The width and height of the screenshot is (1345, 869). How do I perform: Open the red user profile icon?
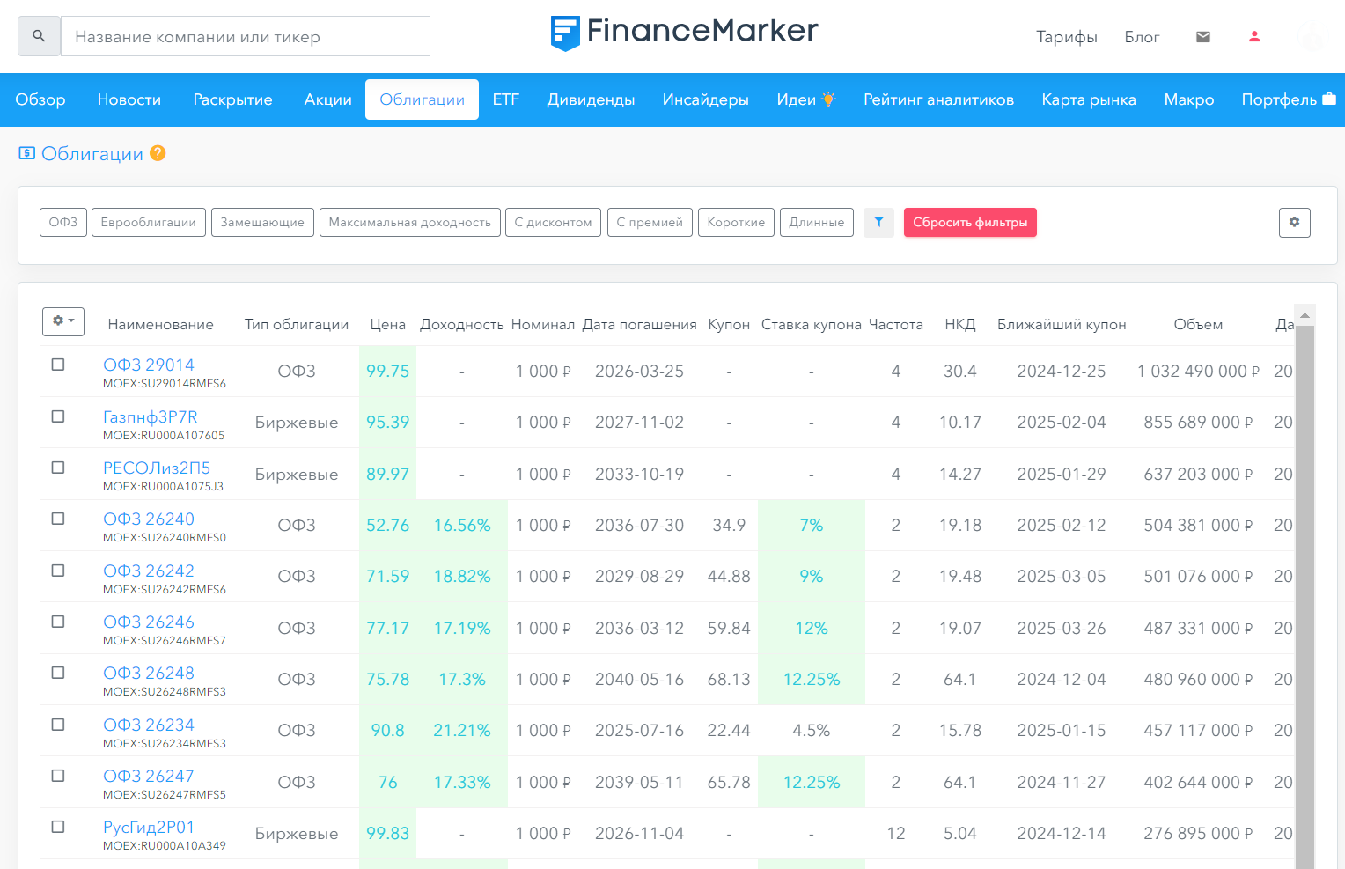coord(1254,37)
